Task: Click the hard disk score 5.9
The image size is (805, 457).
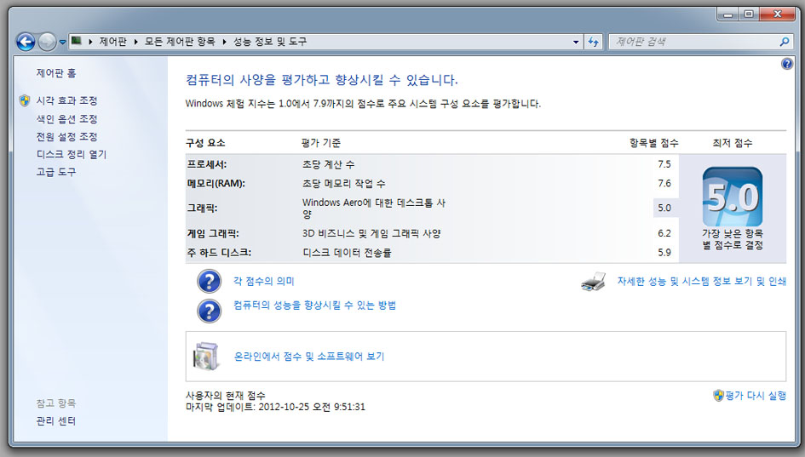Action: pyautogui.click(x=664, y=253)
